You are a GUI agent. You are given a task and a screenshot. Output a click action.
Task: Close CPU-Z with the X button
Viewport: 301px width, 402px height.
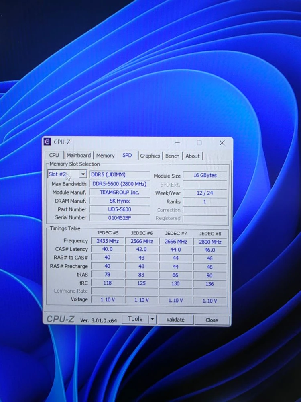click(222, 143)
